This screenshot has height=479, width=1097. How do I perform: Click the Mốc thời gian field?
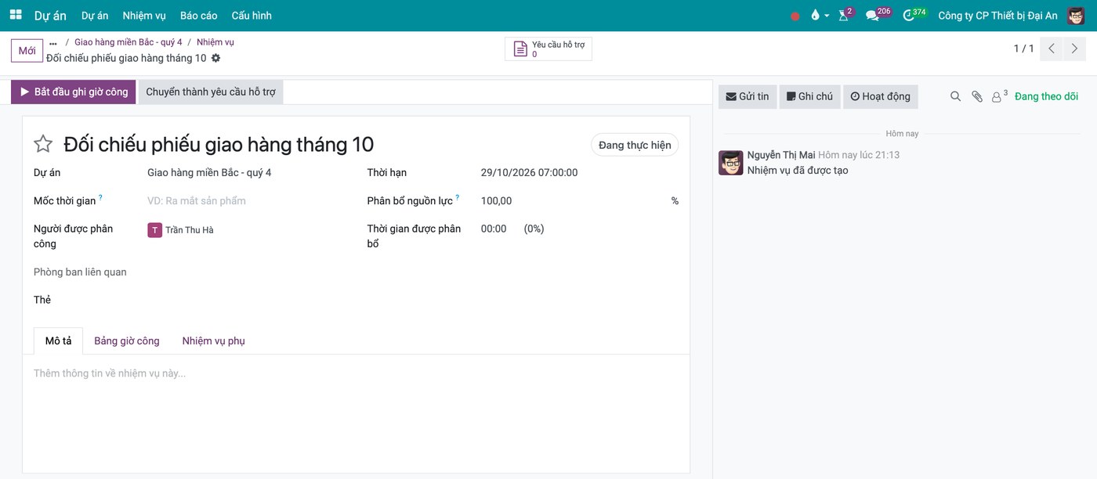click(245, 200)
